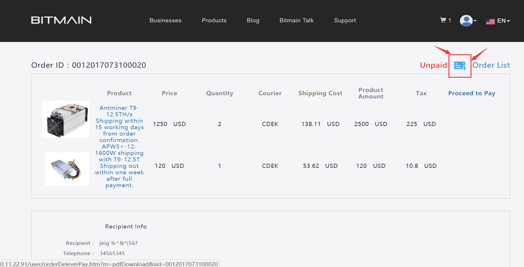
Task: Click the BITMAIN logo
Action: click(x=61, y=20)
